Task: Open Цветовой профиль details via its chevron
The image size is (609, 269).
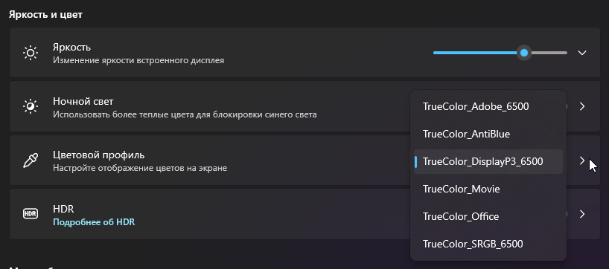Action: click(x=581, y=160)
